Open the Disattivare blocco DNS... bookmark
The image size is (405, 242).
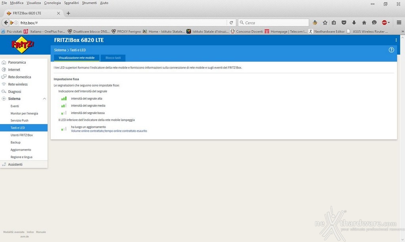[x=89, y=32]
